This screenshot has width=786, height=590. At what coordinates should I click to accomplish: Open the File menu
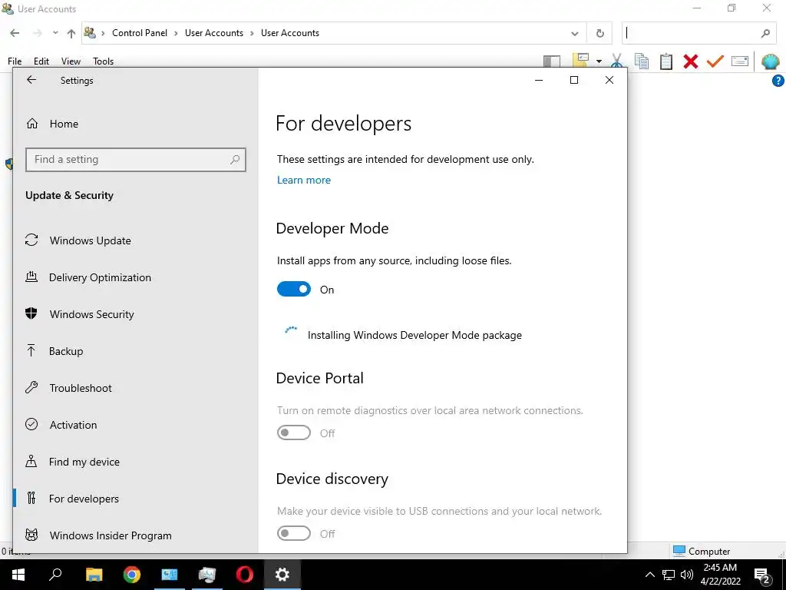pyautogui.click(x=15, y=61)
